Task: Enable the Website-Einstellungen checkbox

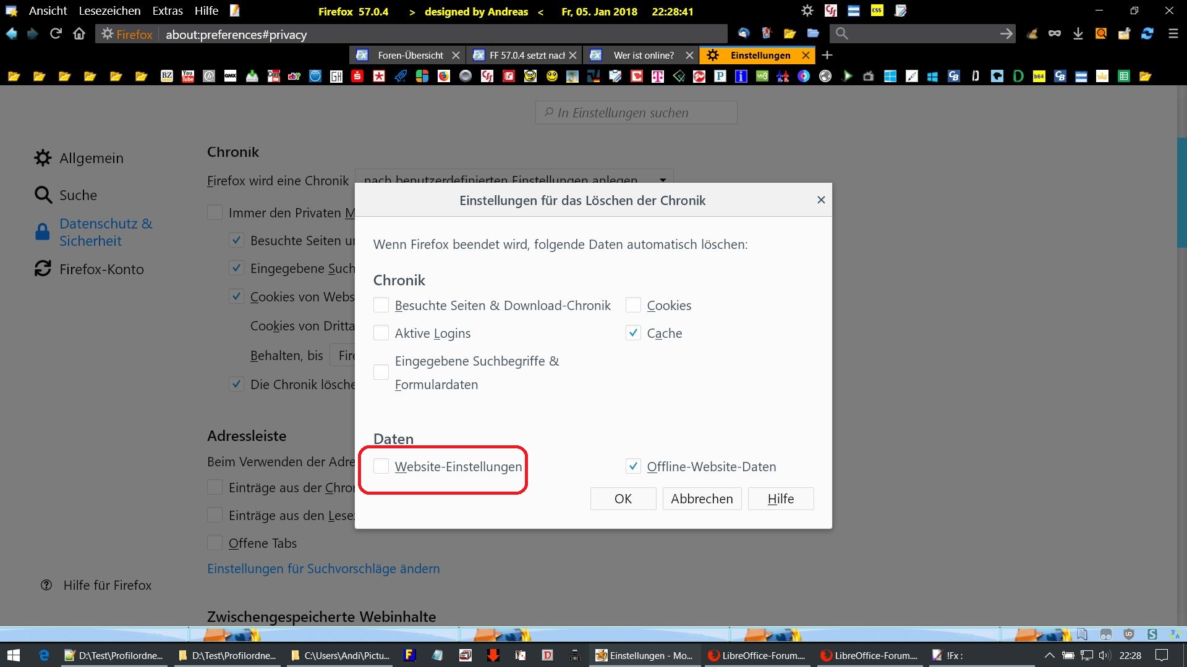Action: [381, 467]
